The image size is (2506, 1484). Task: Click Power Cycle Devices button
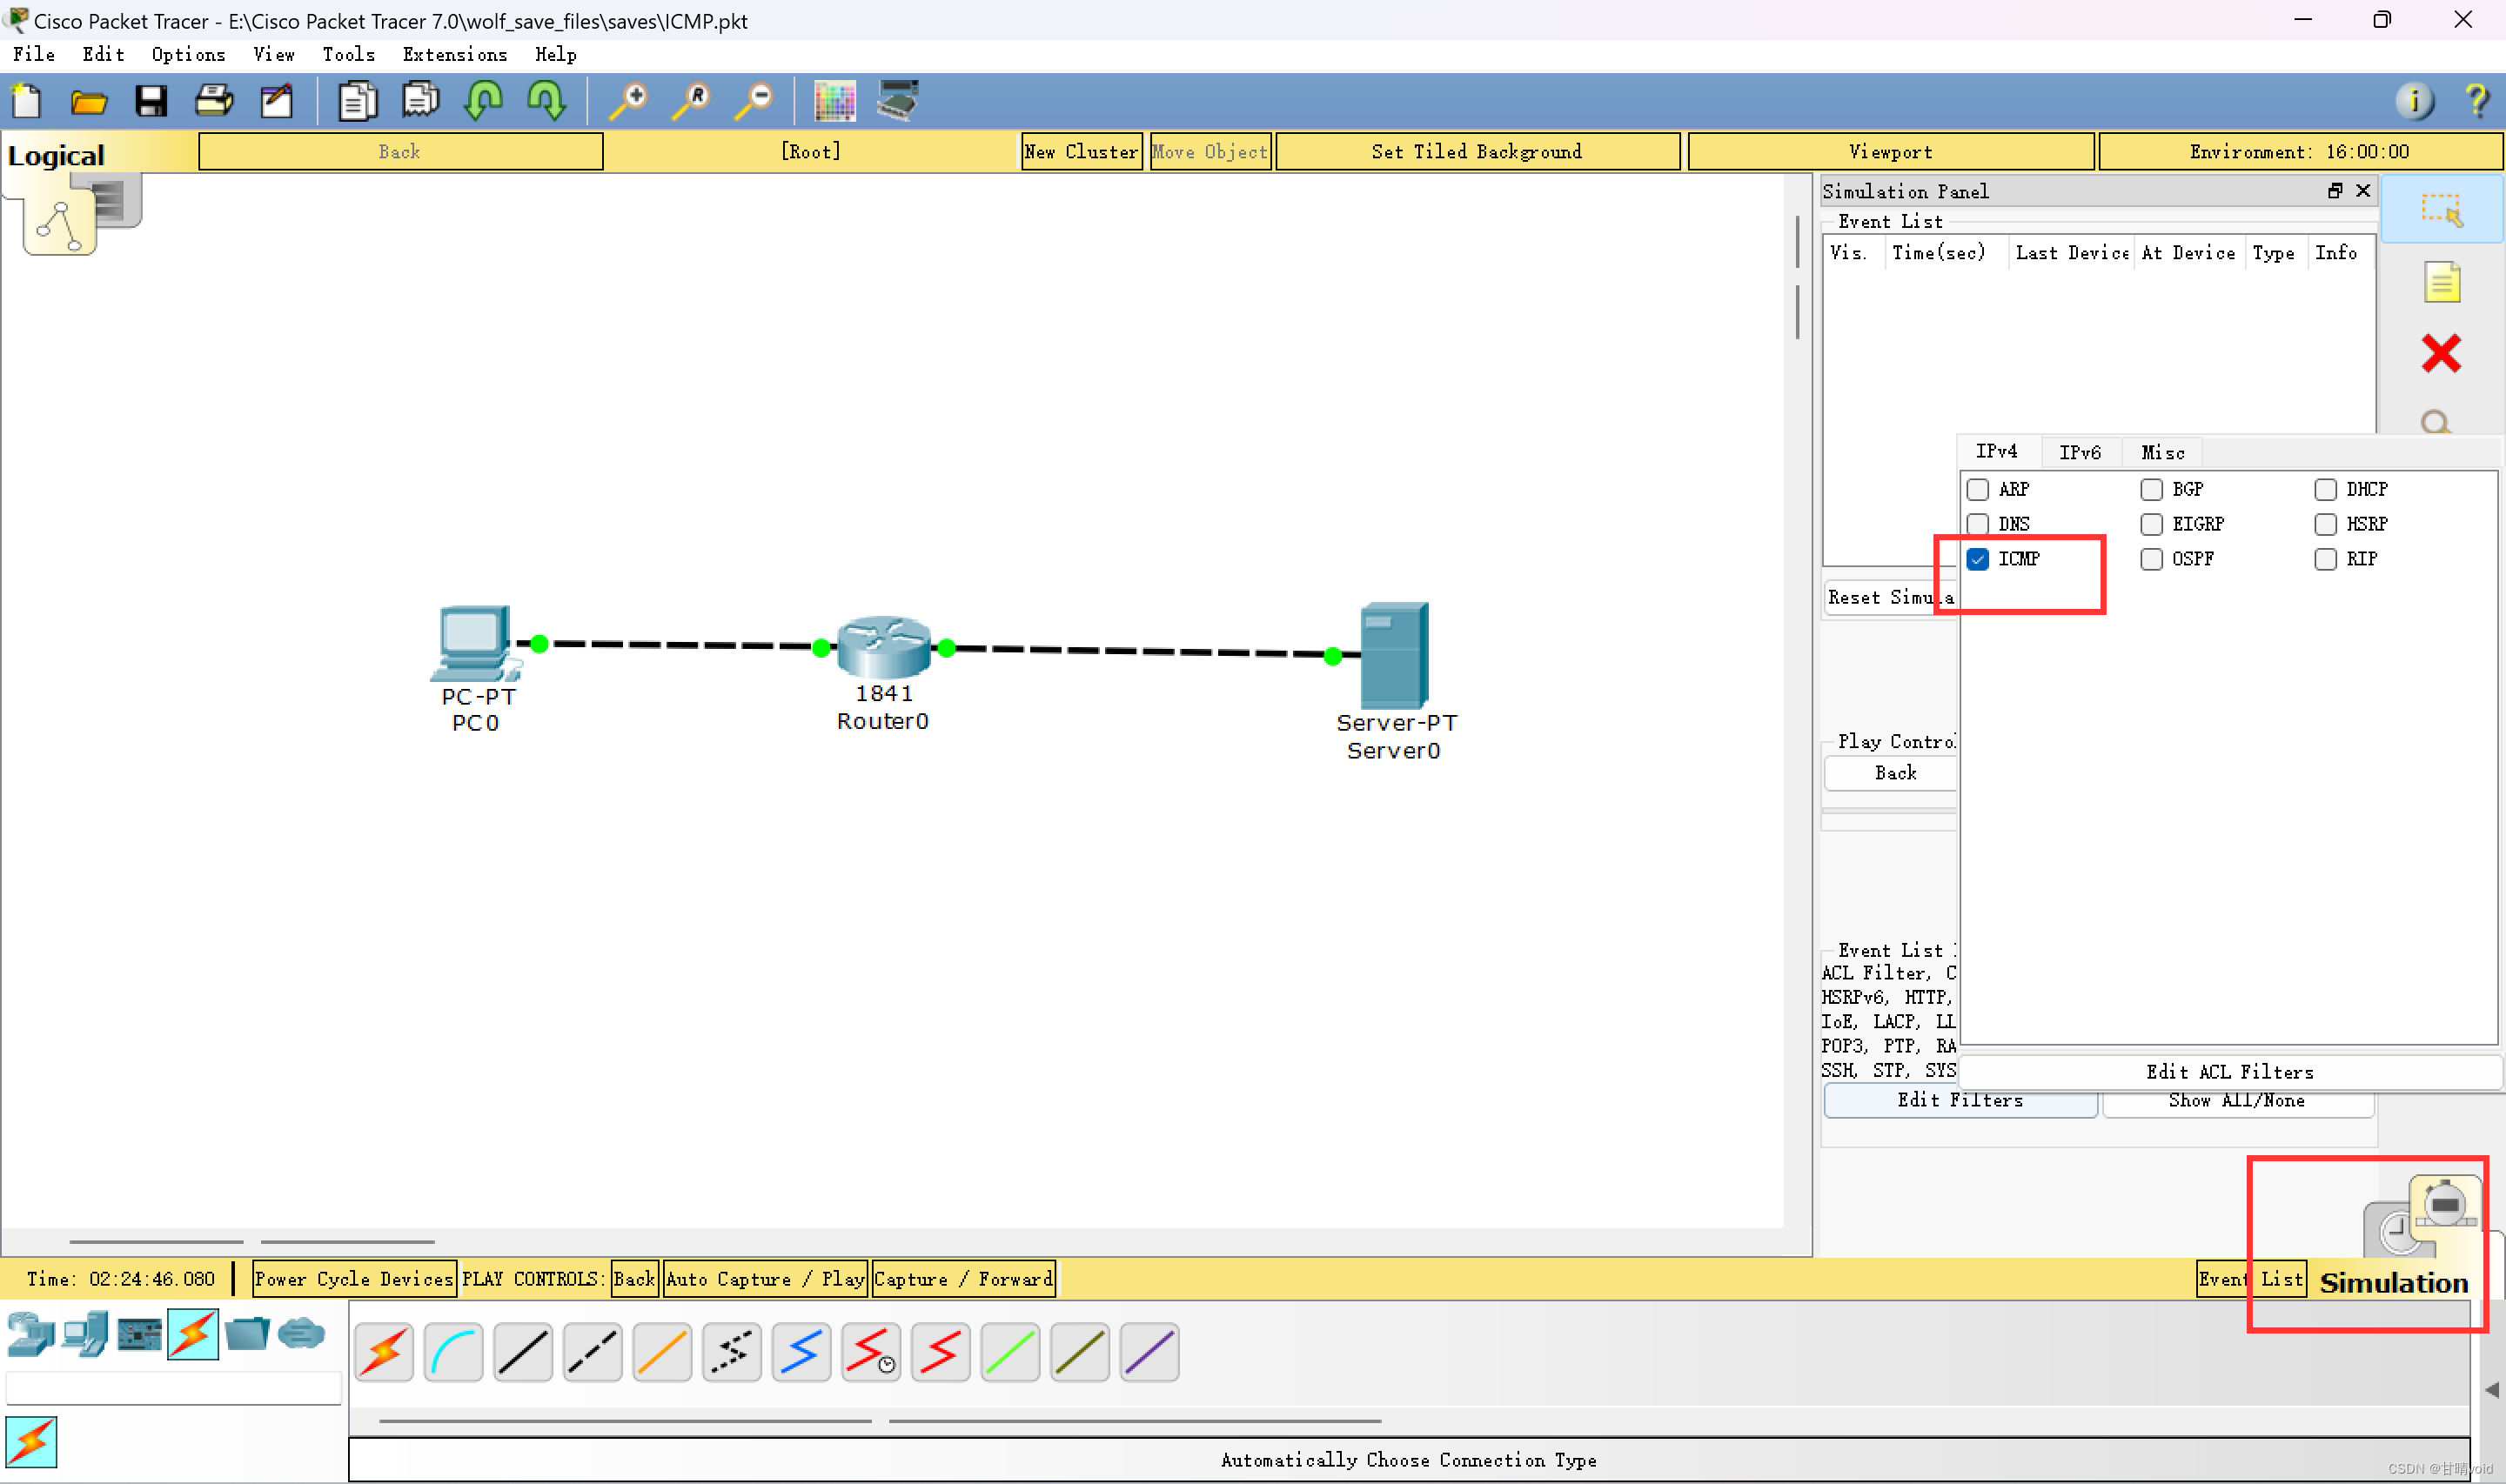[x=354, y=1279]
